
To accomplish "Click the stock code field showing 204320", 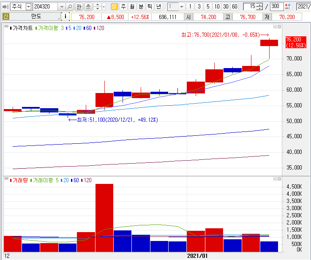I will (x=46, y=7).
